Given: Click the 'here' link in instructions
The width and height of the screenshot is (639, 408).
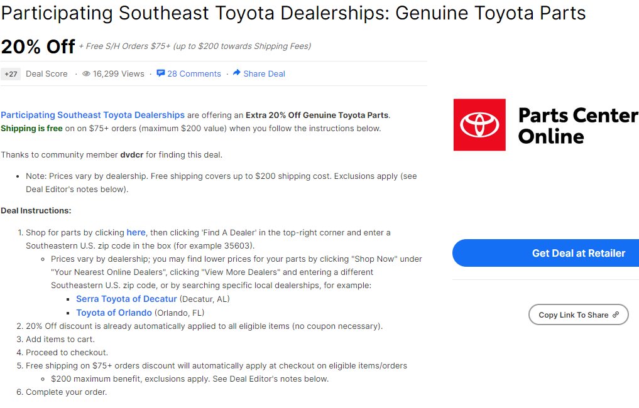Looking at the screenshot, I should coord(136,232).
